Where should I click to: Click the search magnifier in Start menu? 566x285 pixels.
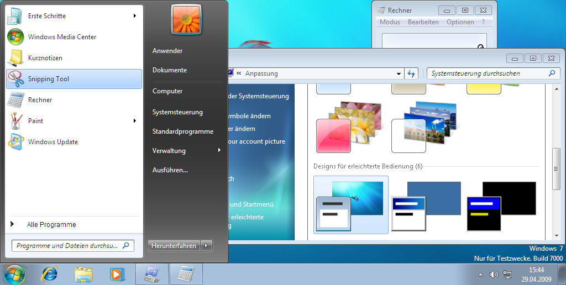[125, 245]
